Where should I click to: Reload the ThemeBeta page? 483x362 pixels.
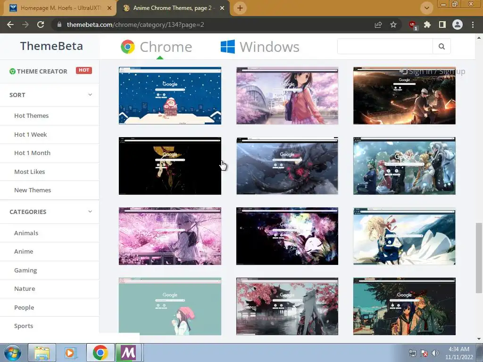click(41, 25)
